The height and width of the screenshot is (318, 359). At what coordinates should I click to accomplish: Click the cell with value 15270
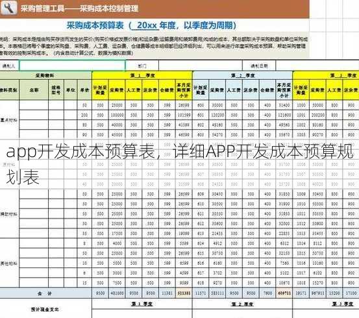(317, 283)
